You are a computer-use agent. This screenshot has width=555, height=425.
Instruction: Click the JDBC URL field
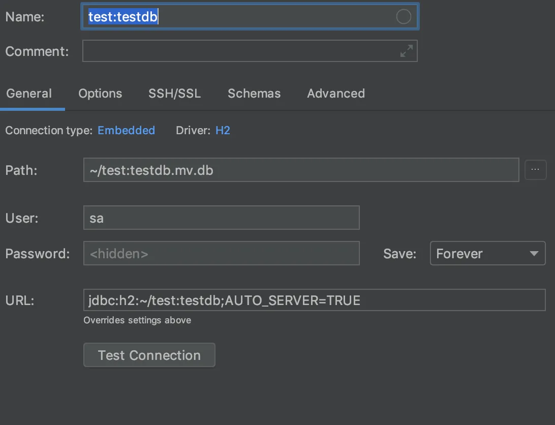coord(314,300)
